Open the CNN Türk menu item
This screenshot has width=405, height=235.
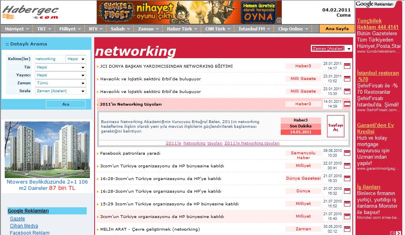218,29
